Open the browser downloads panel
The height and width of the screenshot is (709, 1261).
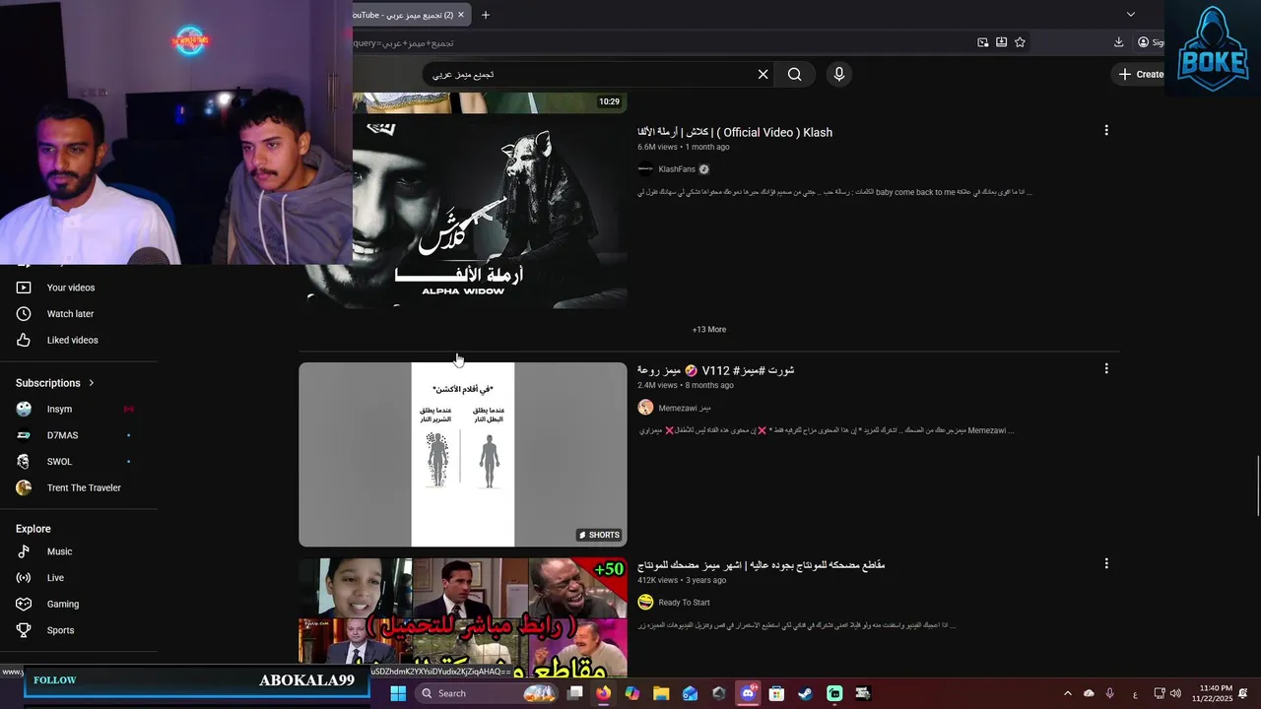coord(1118,42)
